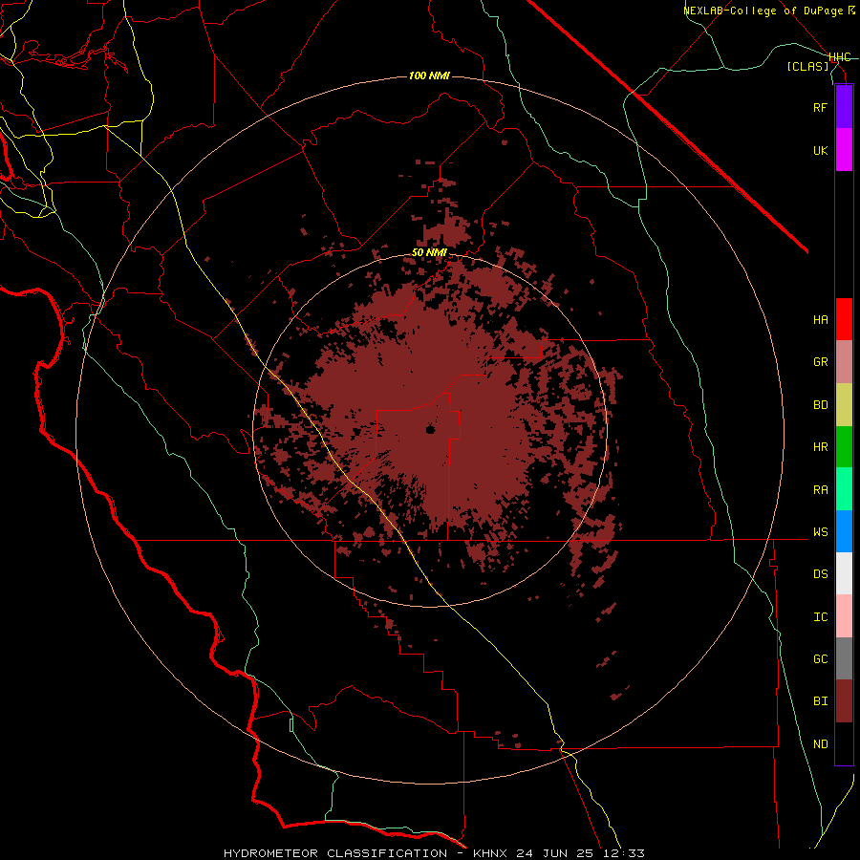Viewport: 860px width, 860px height.
Task: Click the HYDROMETEOR CLASSIFICATION title text
Action: click(335, 853)
